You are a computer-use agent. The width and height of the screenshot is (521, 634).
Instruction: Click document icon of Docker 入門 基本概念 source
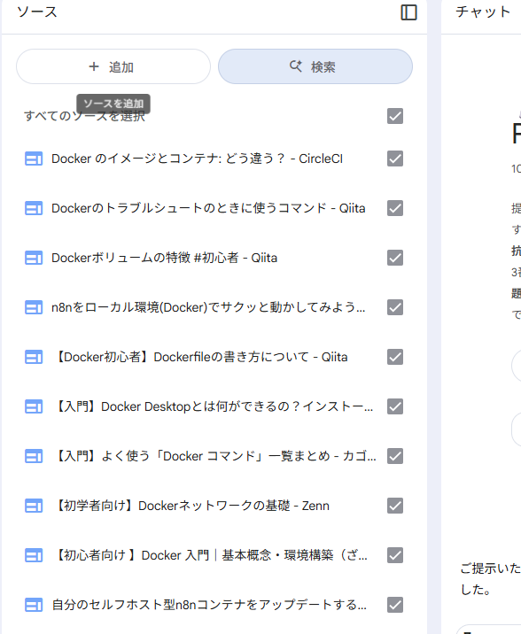(x=34, y=555)
